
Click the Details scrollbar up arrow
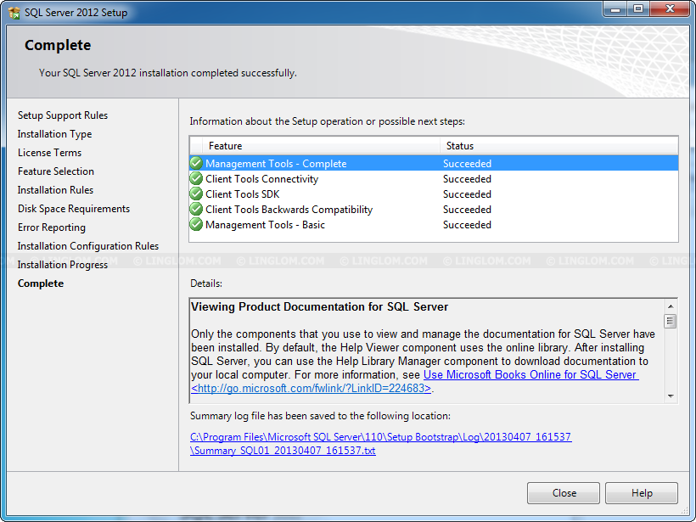(x=671, y=306)
